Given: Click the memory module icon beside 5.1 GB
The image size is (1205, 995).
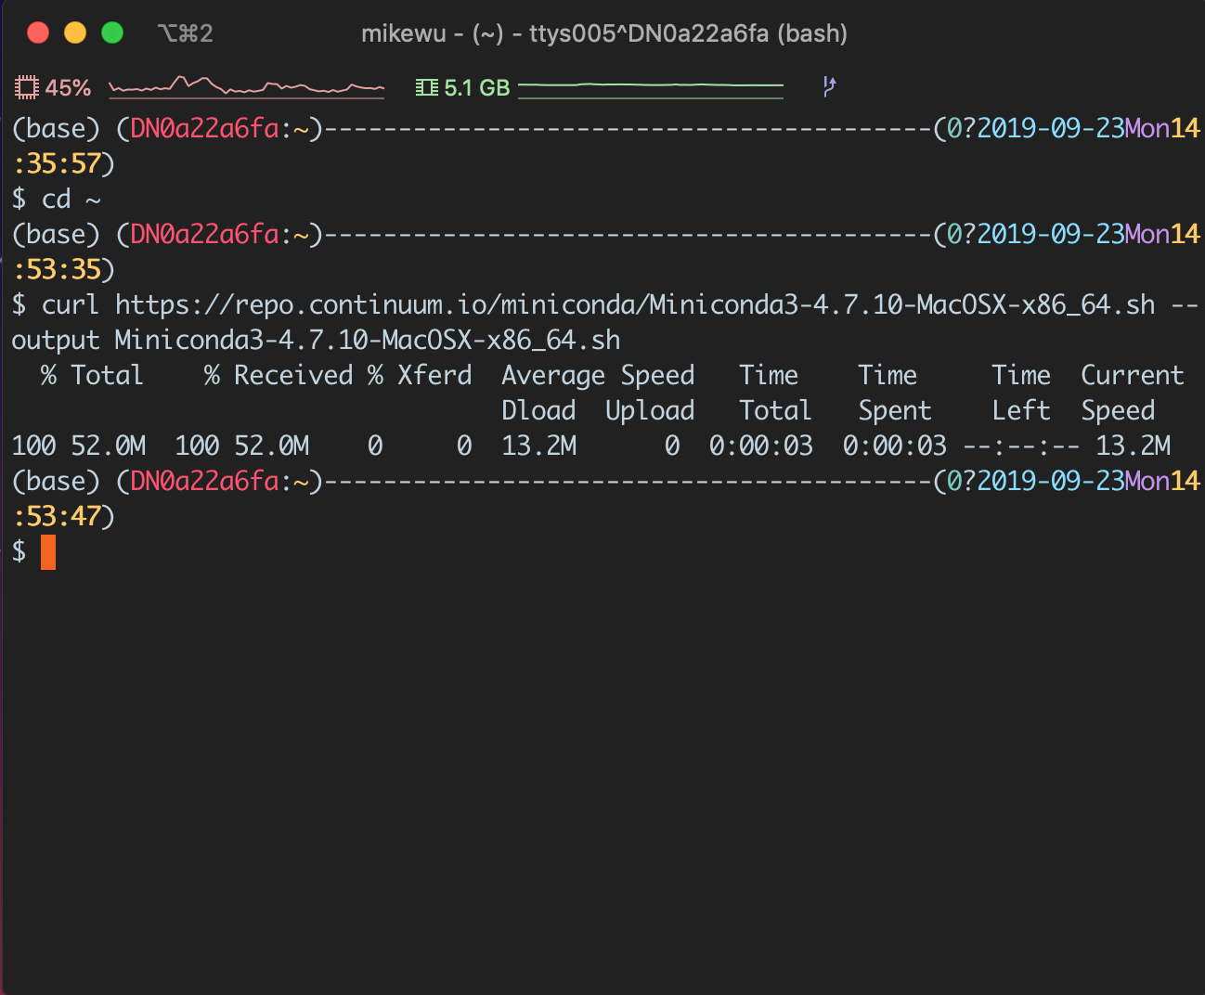Looking at the screenshot, I should pos(427,86).
